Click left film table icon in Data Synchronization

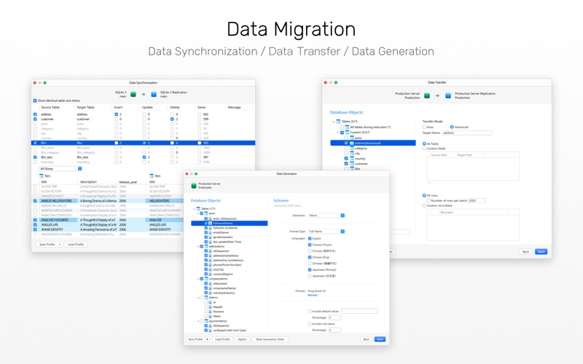[x=42, y=176]
